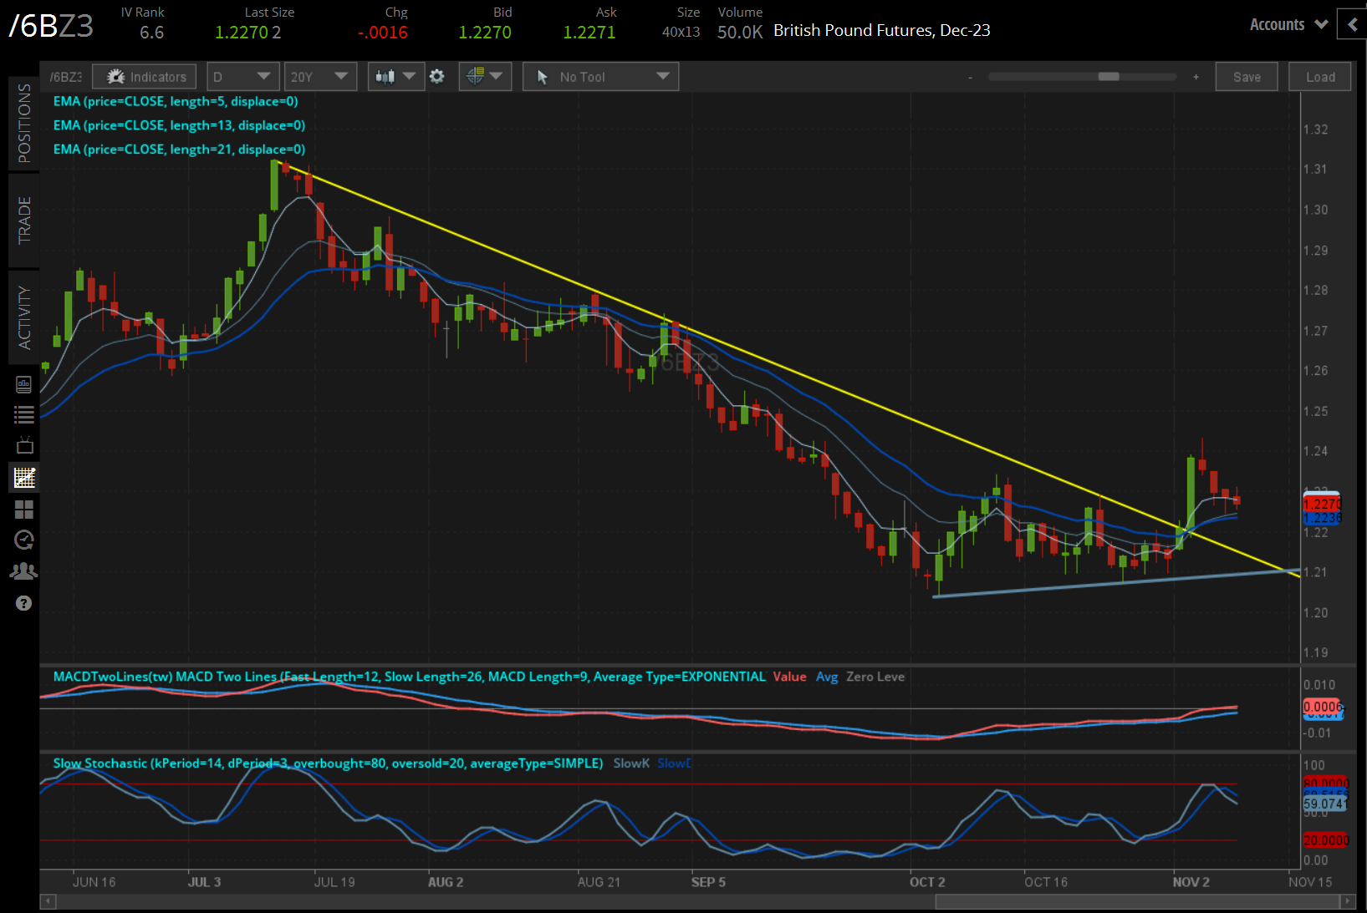This screenshot has width=1367, height=913.
Task: Click the clock history icon in sidebar
Action: click(x=23, y=540)
